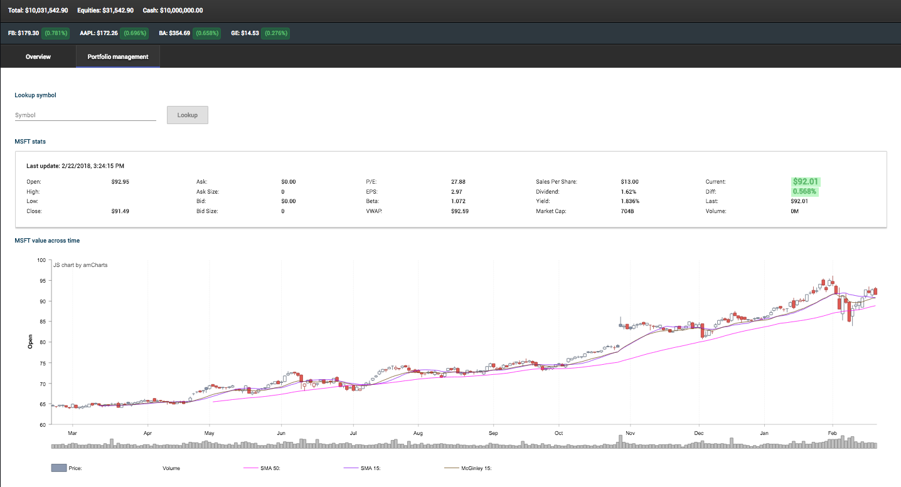Click the Sales Per Share value $13.00
This screenshot has width=901, height=487.
pos(630,182)
